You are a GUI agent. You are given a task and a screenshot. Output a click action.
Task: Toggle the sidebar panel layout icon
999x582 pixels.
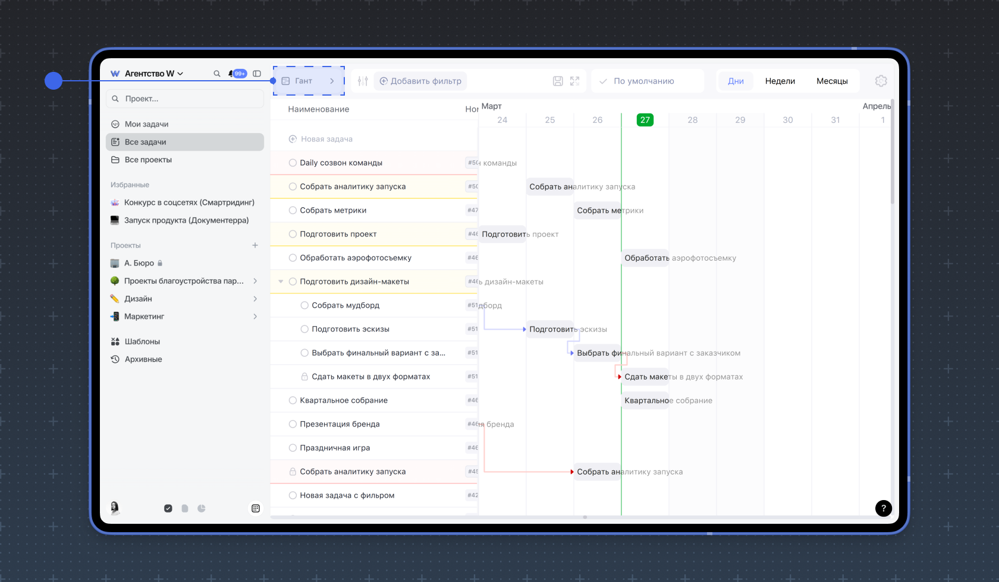click(x=257, y=74)
